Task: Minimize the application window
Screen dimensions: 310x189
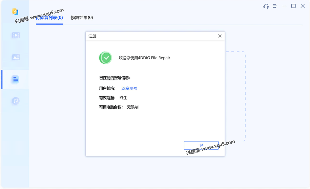Action: tap(284, 6)
